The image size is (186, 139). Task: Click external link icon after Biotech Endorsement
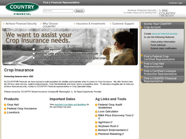127,130
